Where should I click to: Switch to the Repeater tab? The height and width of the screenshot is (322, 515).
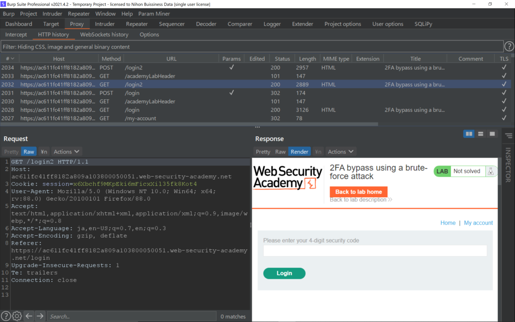pyautogui.click(x=137, y=24)
